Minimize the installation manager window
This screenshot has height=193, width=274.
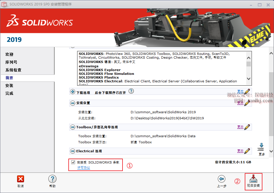coord(251,5)
